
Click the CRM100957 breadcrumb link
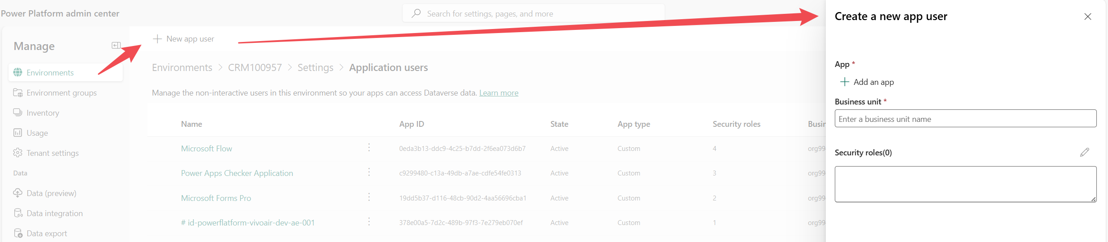click(x=255, y=67)
